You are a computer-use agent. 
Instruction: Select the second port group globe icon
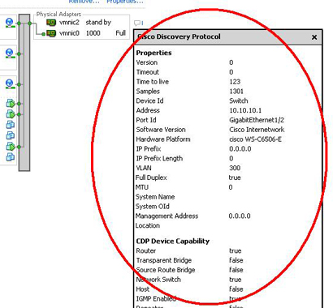10,53
